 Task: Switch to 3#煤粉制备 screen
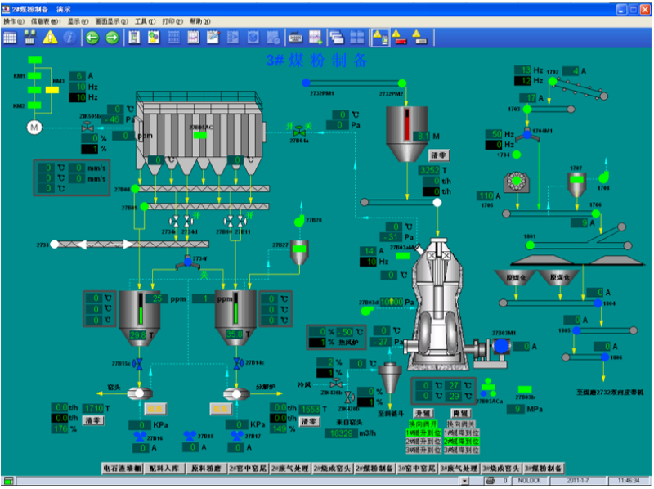[544, 469]
